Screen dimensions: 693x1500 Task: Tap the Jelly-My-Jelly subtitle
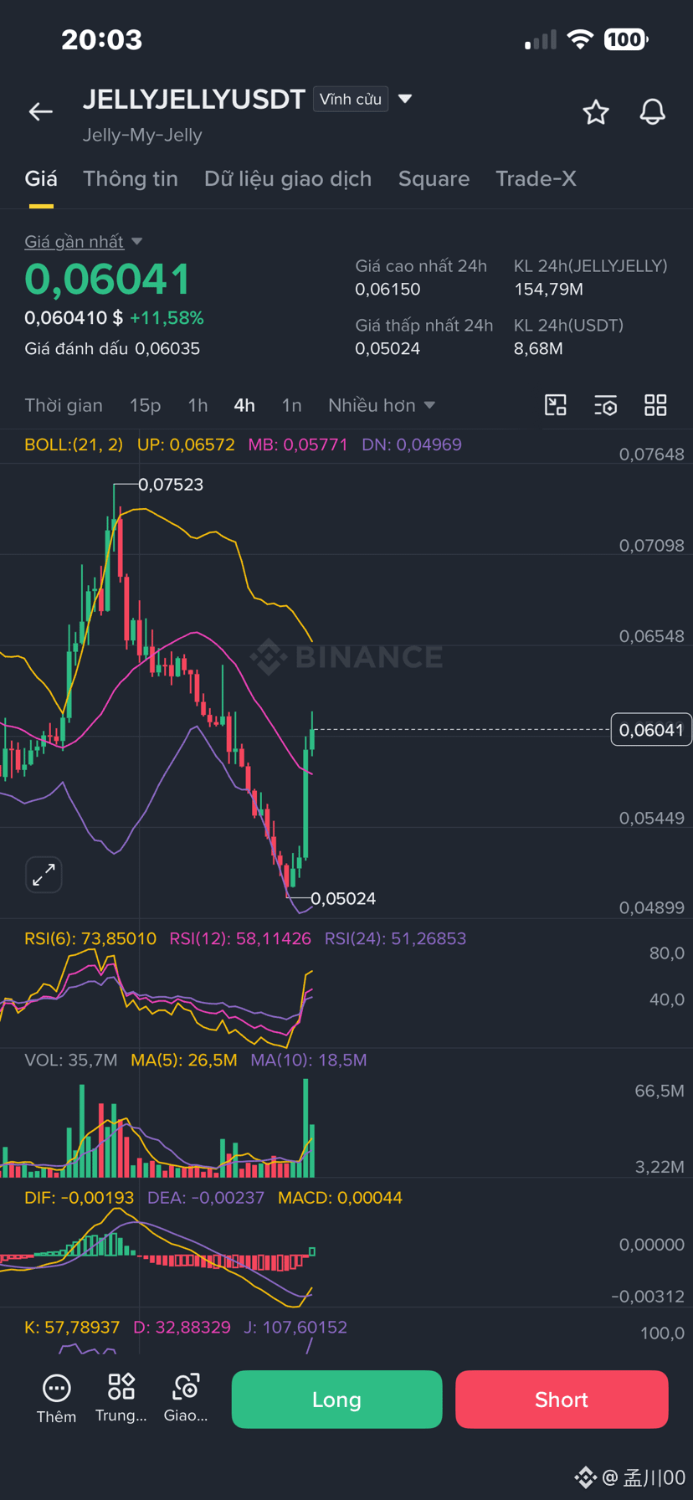coord(142,135)
